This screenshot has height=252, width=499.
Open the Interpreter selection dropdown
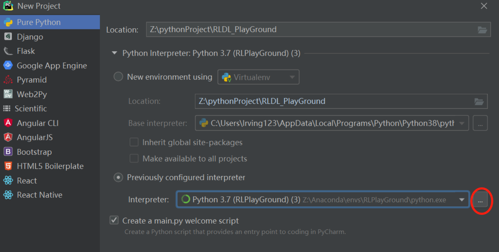(462, 199)
